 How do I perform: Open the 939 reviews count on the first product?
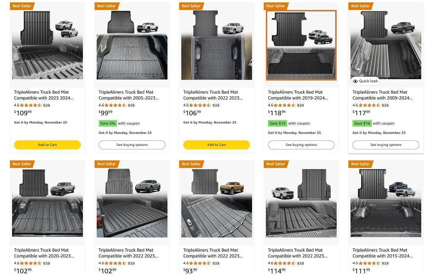pos(46,105)
